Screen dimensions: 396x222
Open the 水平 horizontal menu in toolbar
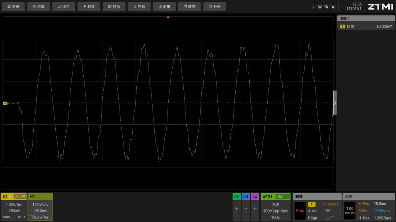pyautogui.click(x=64, y=7)
